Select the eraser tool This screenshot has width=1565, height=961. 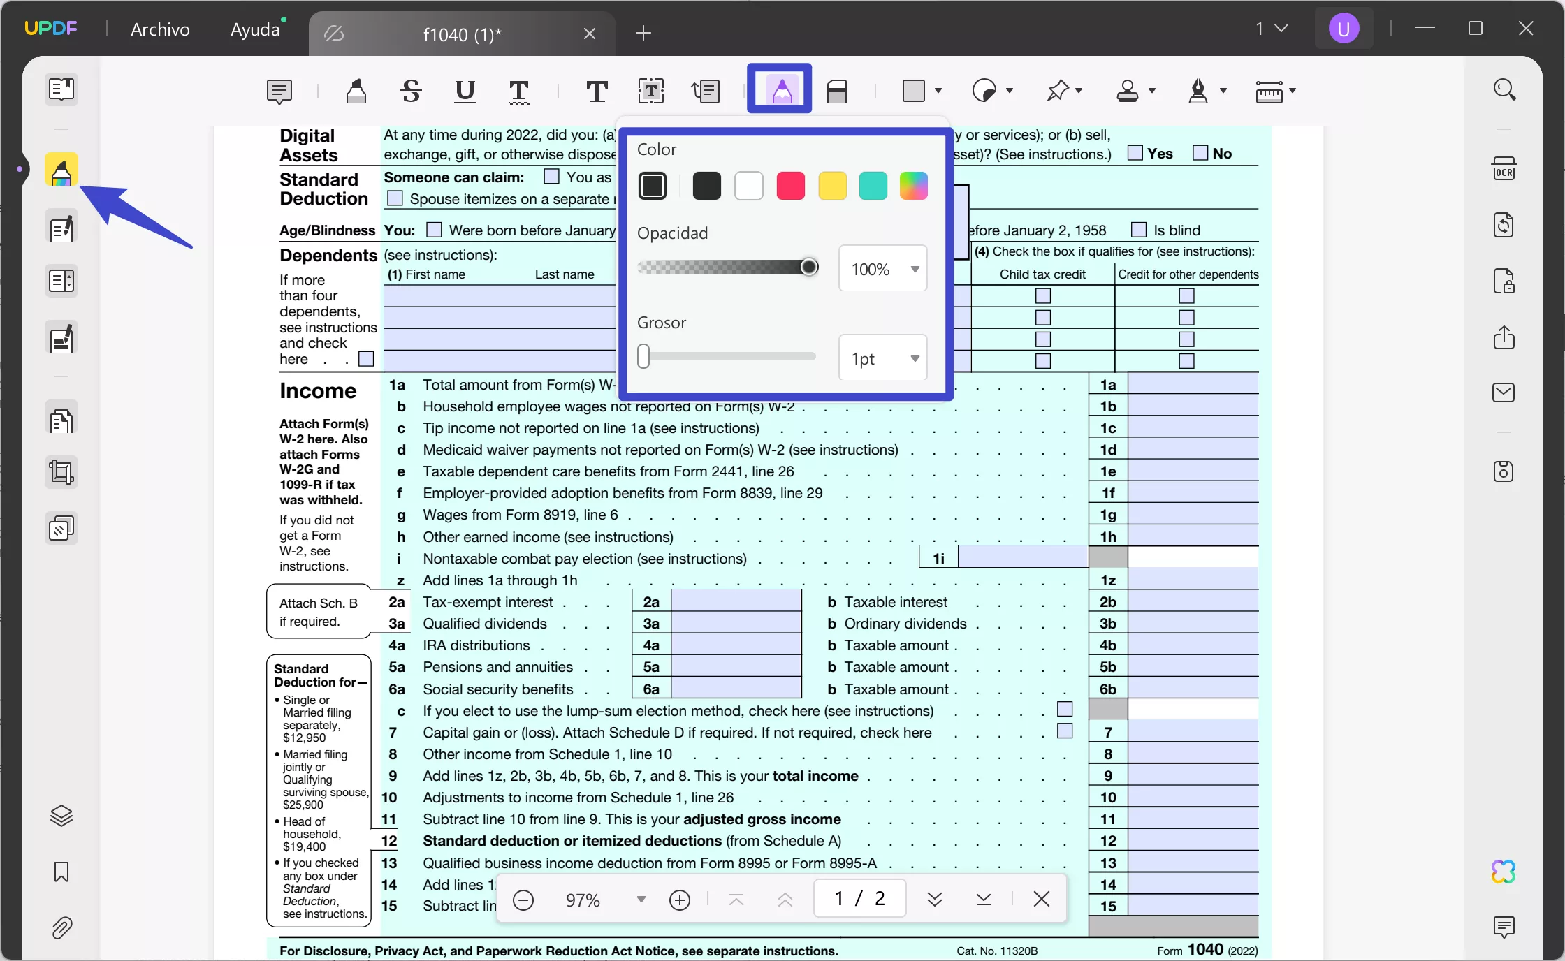837,91
